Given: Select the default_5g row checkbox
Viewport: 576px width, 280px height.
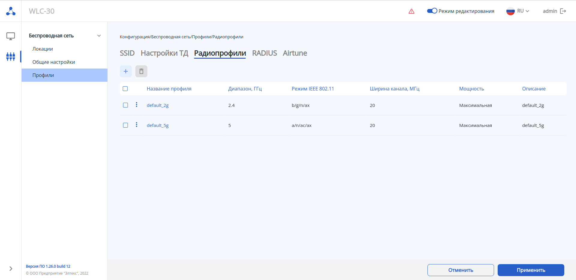Looking at the screenshot, I should tap(125, 125).
